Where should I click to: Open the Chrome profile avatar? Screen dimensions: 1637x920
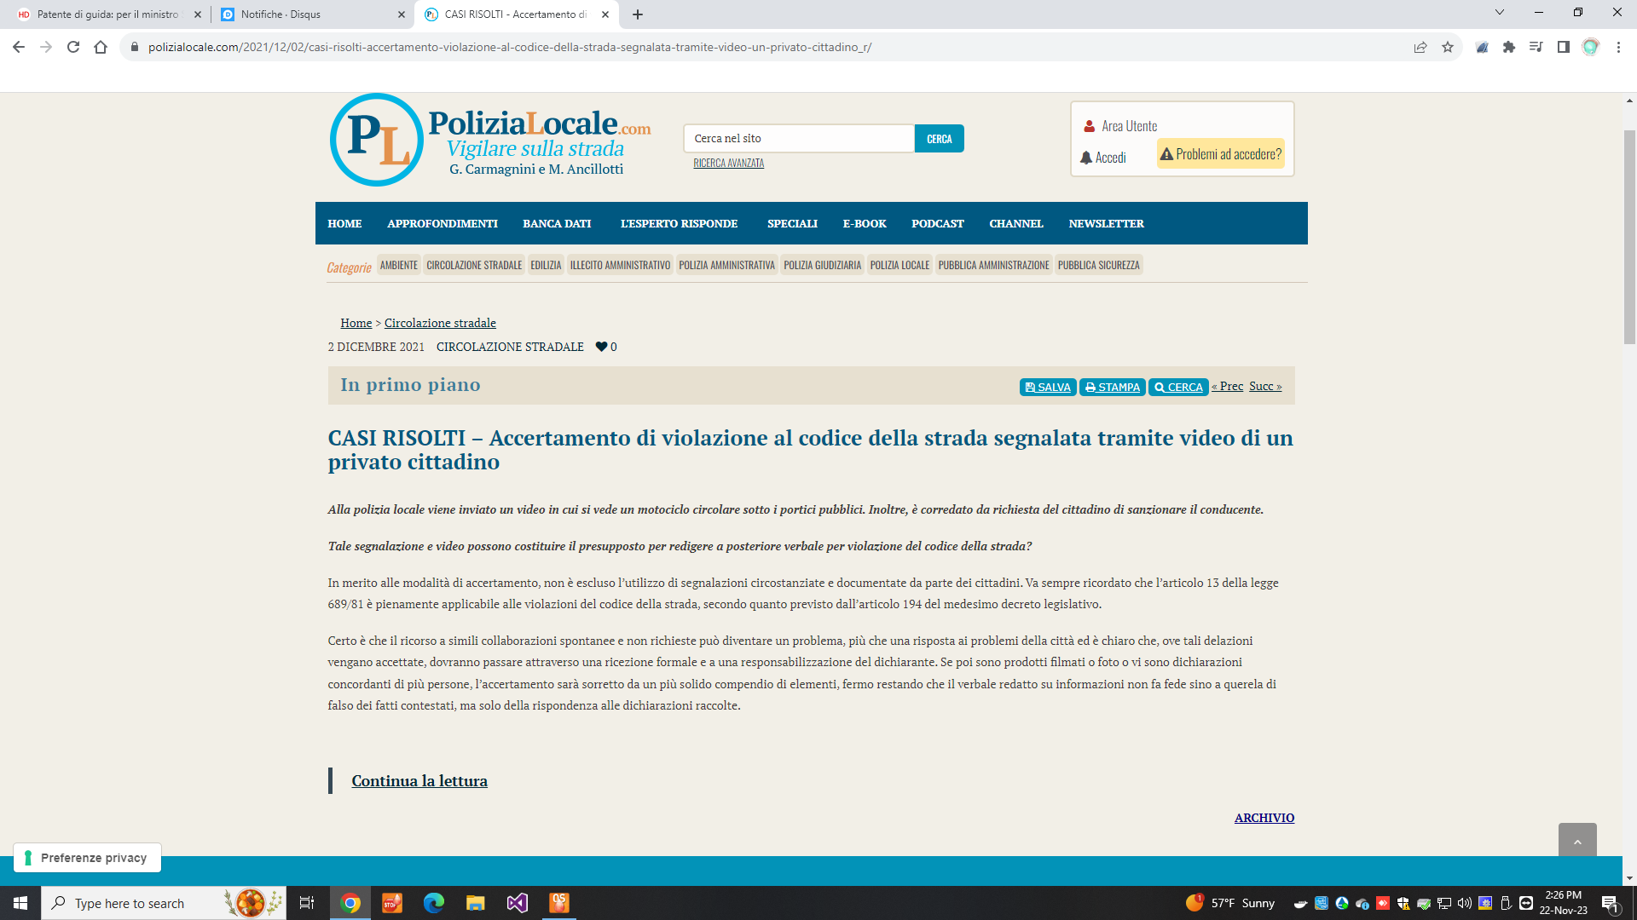1590,47
